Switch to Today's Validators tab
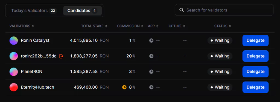Viewport: 280px width, 102px height. [x=34, y=11]
